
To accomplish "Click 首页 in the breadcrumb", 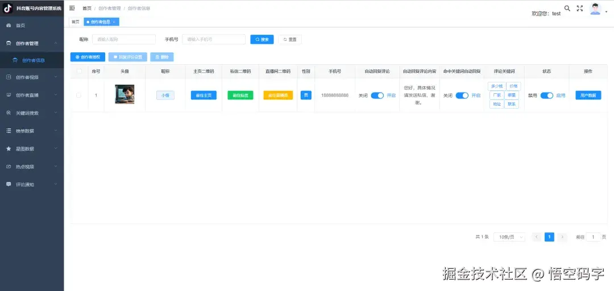I will (x=87, y=8).
